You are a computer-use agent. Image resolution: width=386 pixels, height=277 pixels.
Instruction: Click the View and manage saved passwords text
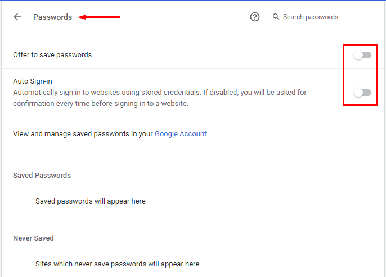point(83,133)
